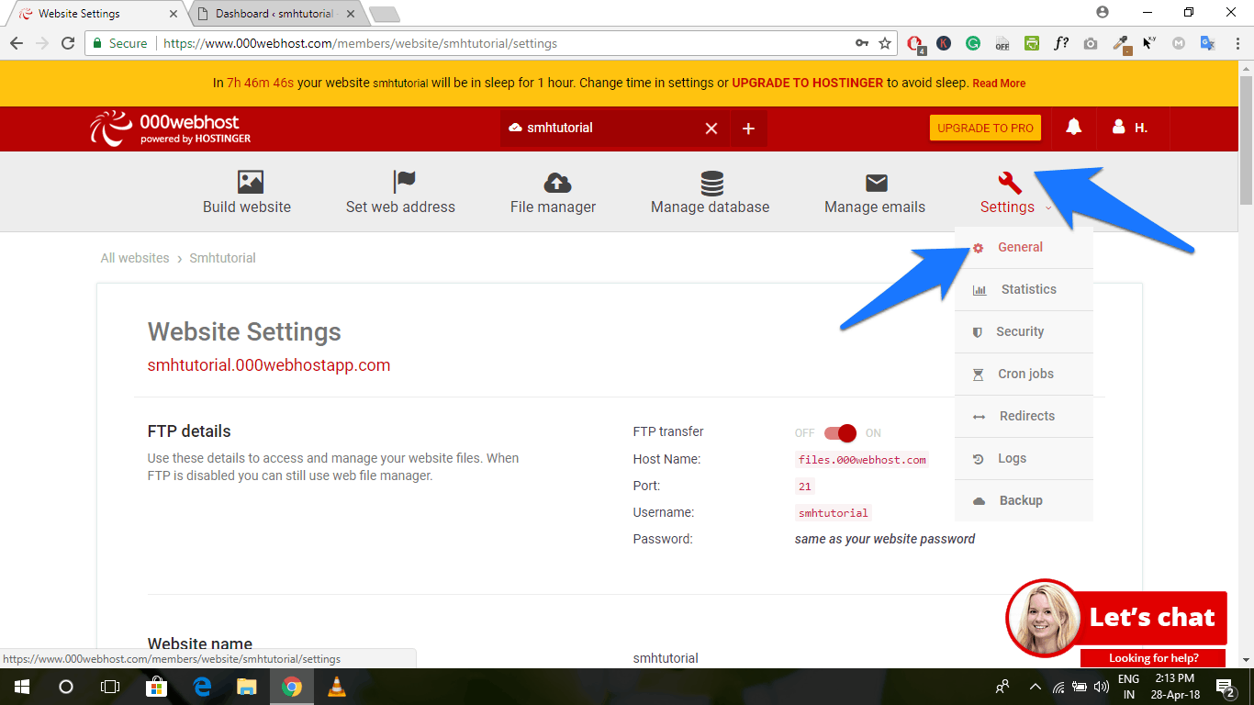Open File manager cloud upload icon
1254x705 pixels.
pyautogui.click(x=556, y=182)
